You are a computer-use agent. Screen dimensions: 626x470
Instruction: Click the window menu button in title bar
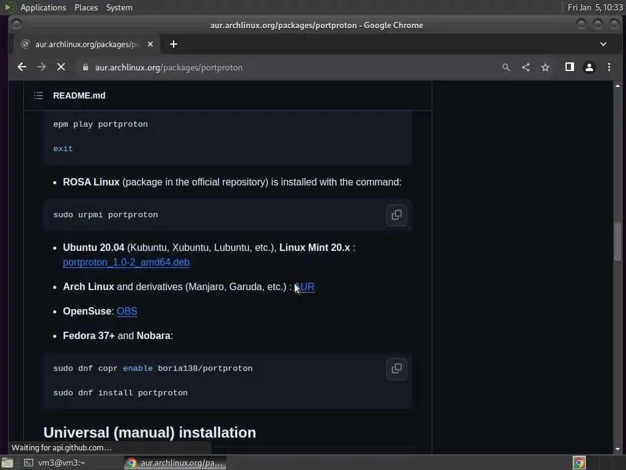17,24
